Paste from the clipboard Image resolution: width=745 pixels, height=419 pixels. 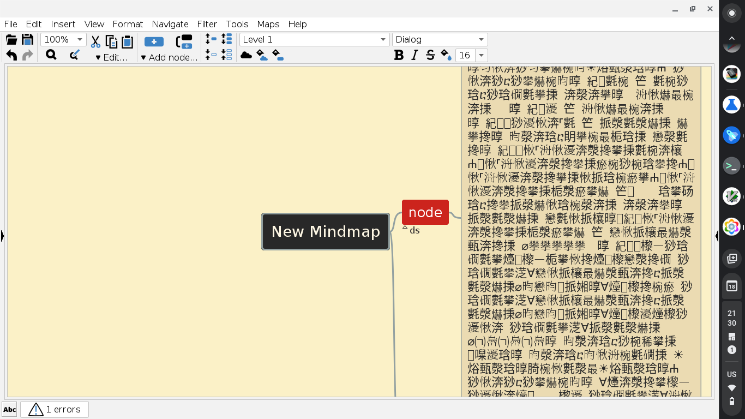click(x=127, y=41)
